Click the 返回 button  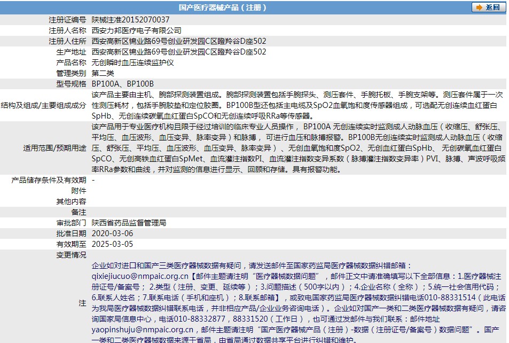tap(488, 7)
